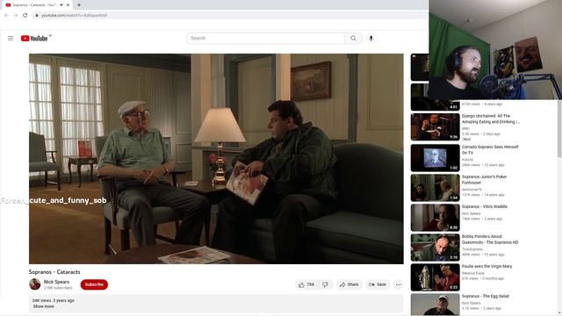Share the video
This screenshot has width=562, height=316.
[349, 284]
